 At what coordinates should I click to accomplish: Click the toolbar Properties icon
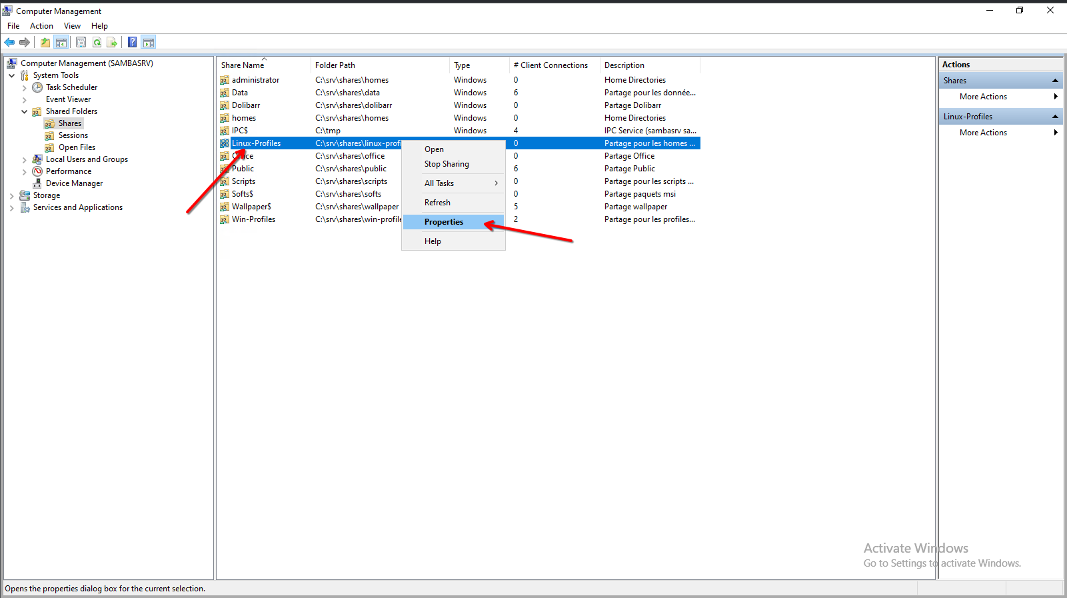(x=81, y=43)
